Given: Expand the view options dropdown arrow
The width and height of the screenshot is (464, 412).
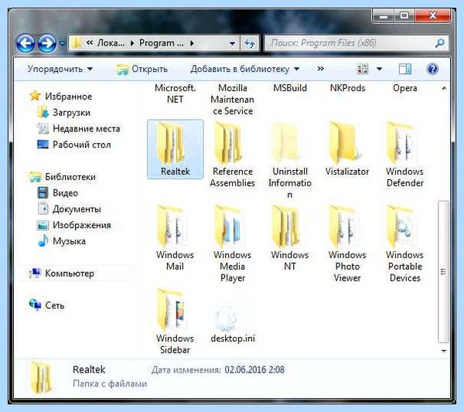Looking at the screenshot, I should click(x=379, y=69).
